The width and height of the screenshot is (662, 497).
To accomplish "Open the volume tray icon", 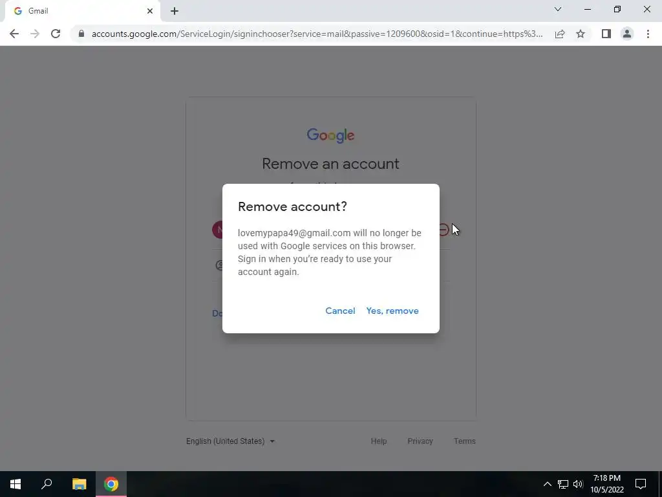I will click(x=578, y=484).
